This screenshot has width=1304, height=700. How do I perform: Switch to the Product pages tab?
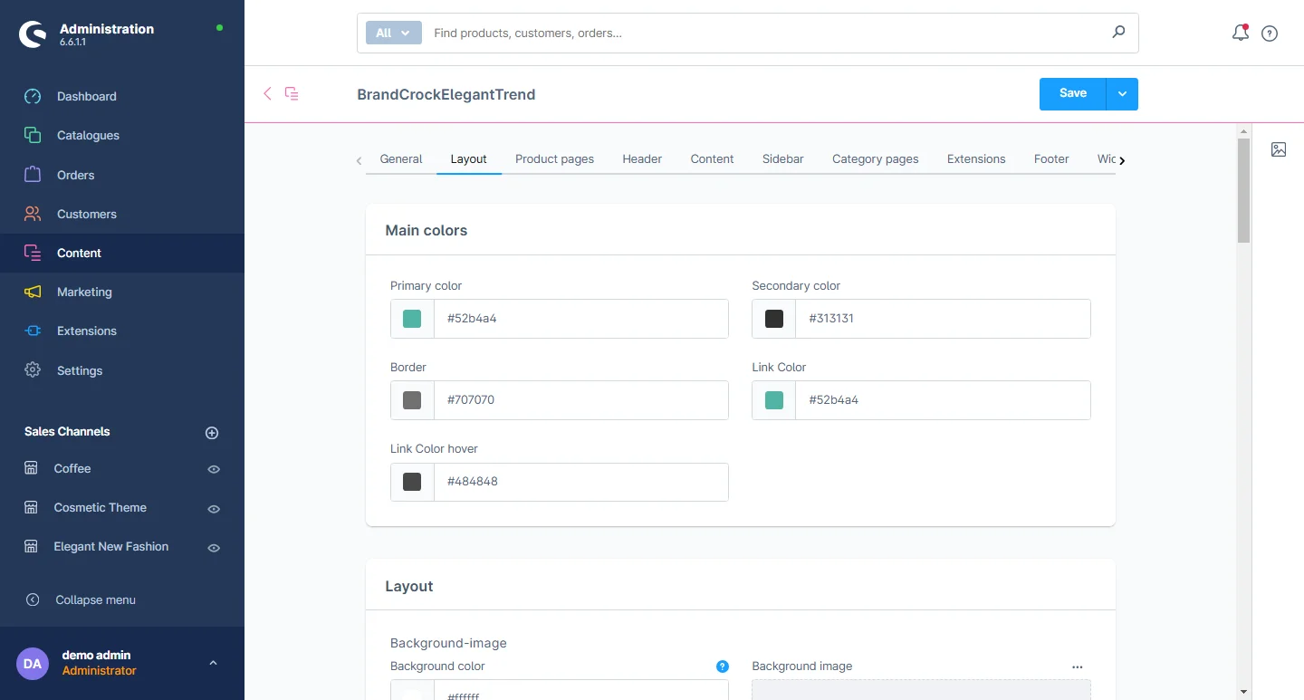pyautogui.click(x=554, y=158)
